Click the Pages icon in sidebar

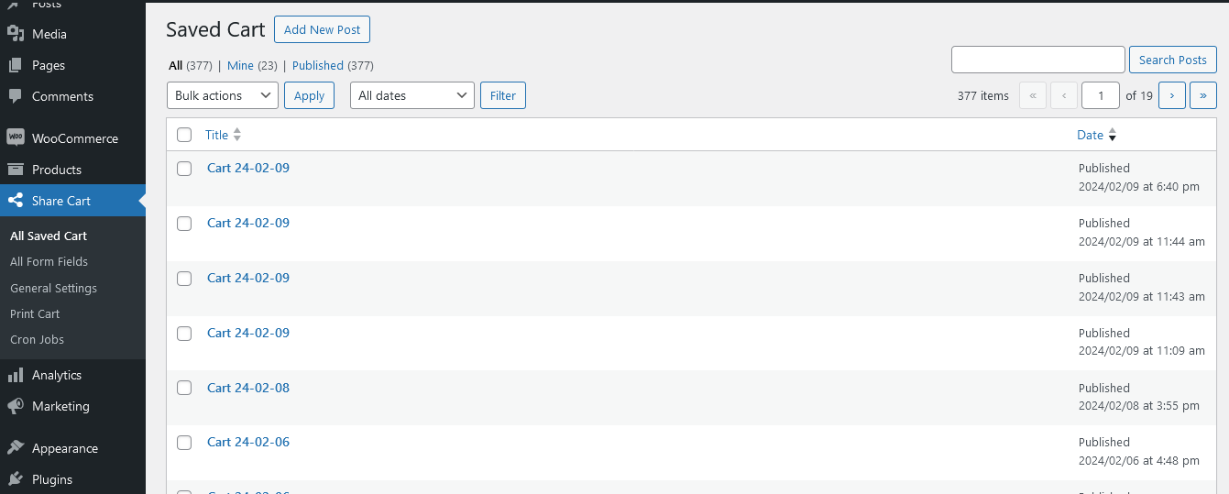16,65
